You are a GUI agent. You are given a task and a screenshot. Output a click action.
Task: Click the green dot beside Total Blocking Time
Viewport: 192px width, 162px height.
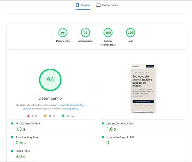pos(12,137)
